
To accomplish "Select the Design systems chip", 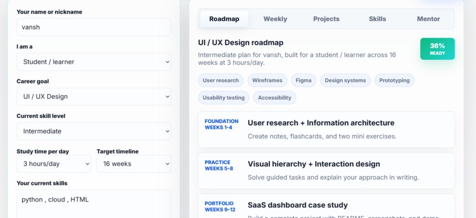I will 345,80.
